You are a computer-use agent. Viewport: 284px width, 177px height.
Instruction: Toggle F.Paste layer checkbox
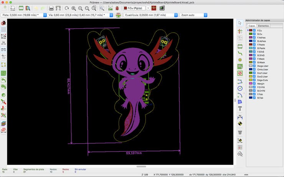254,45
